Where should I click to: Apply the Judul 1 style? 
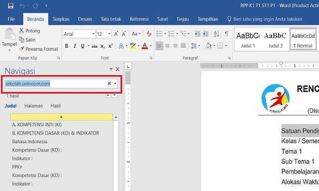coord(248,40)
